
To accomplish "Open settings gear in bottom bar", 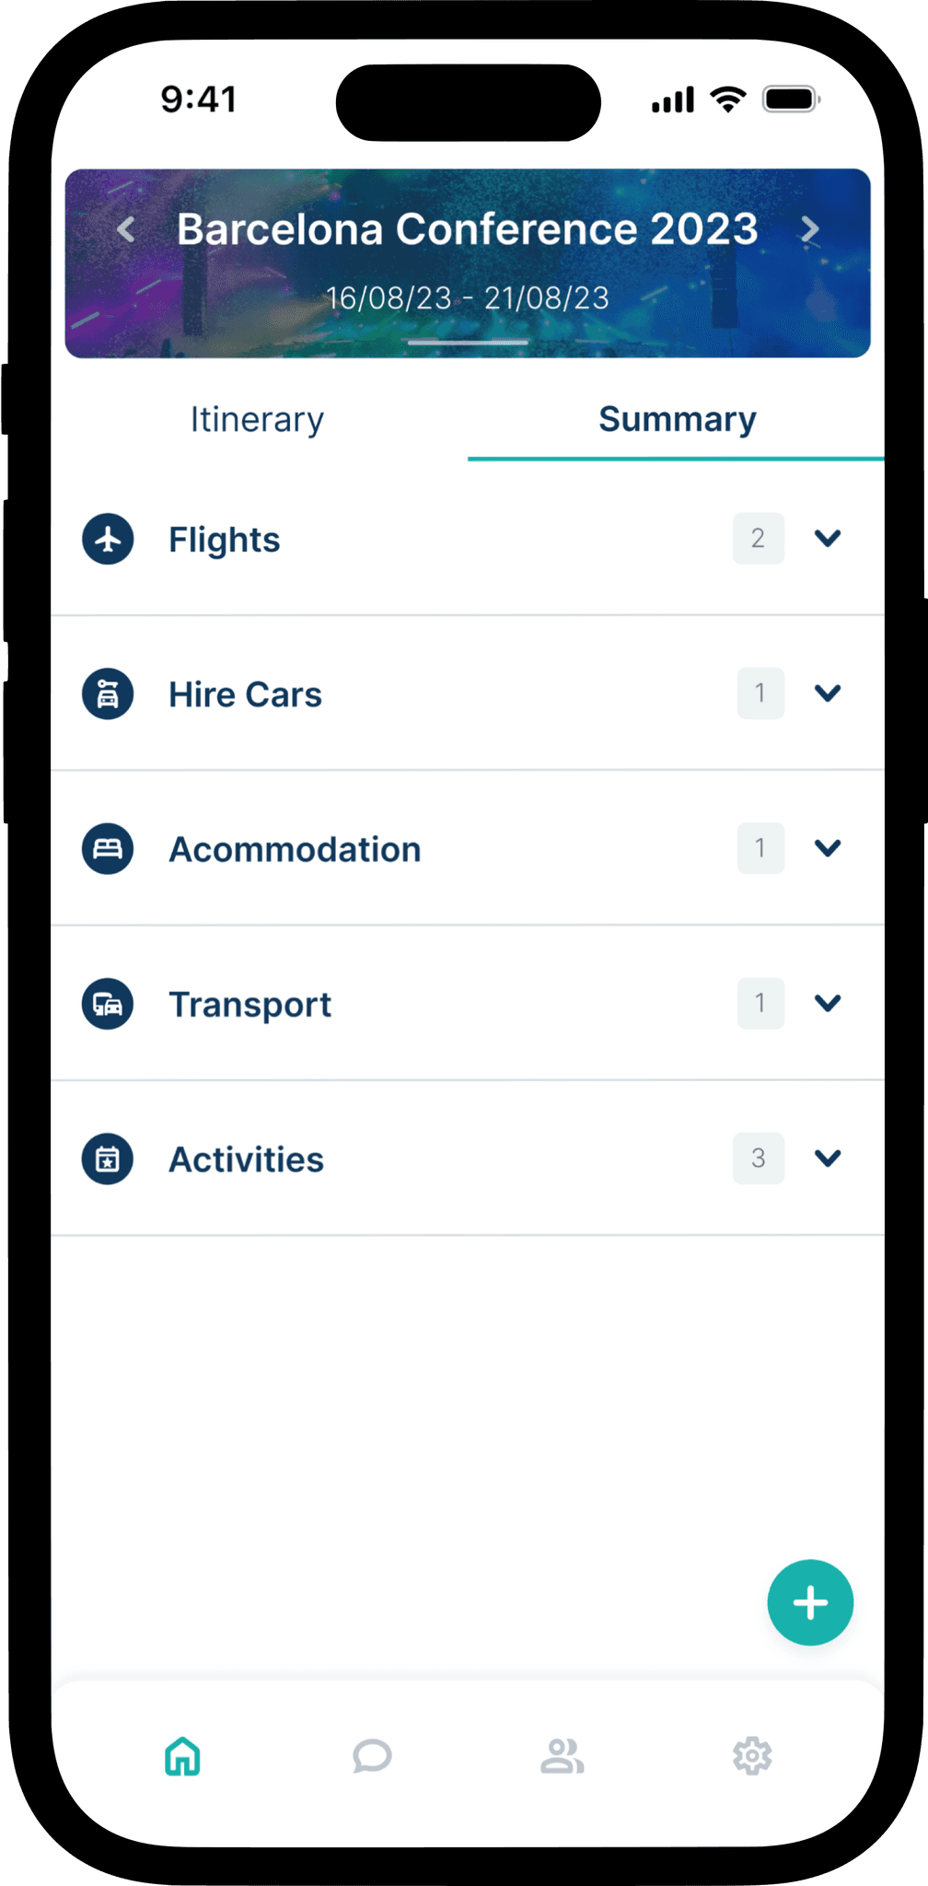I will point(752,1756).
